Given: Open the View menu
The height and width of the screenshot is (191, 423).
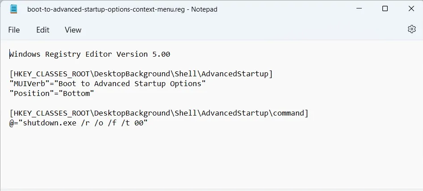Looking at the screenshot, I should click(x=73, y=30).
